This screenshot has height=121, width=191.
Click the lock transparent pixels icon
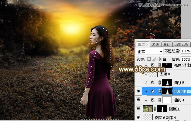click(x=148, y=59)
